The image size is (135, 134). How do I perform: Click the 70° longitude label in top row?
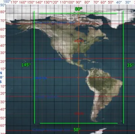pyautogui.click(x=96, y=2)
